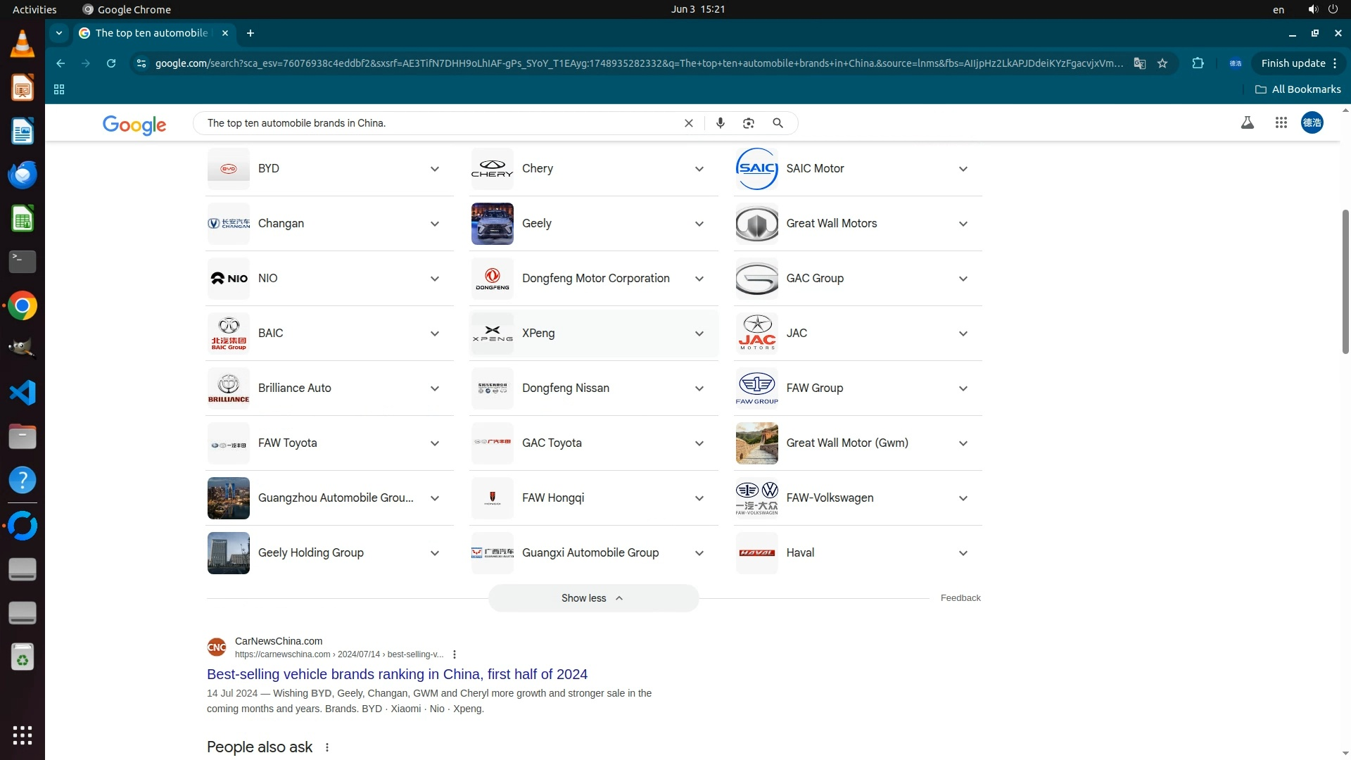Open Best-selling vehicle brands ranking link
Image resolution: width=1351 pixels, height=760 pixels.
(397, 674)
